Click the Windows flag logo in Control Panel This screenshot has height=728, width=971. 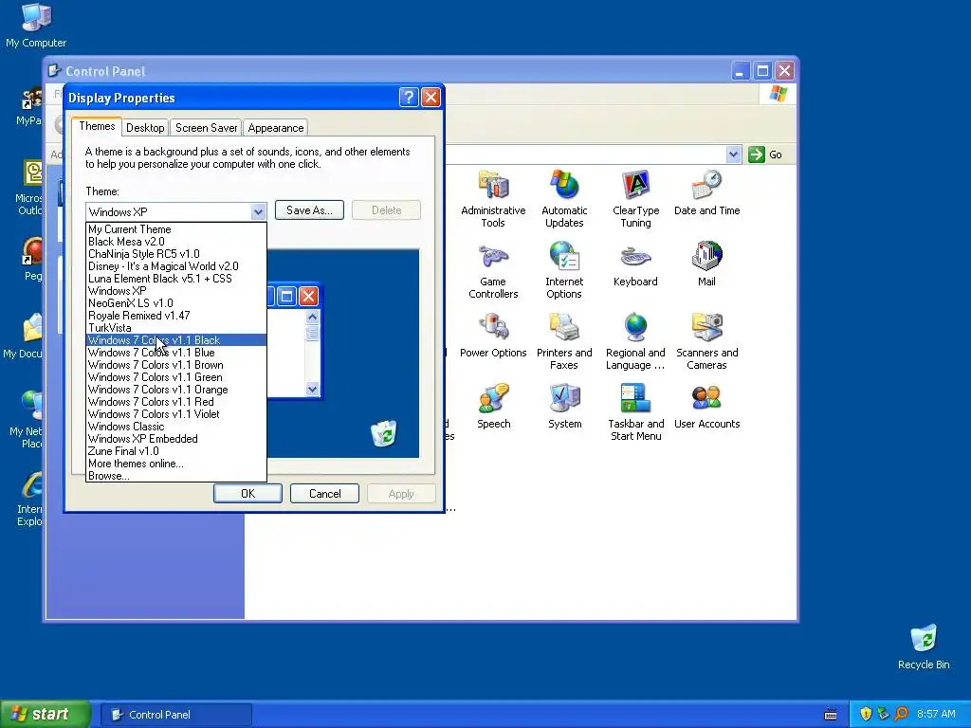point(778,94)
